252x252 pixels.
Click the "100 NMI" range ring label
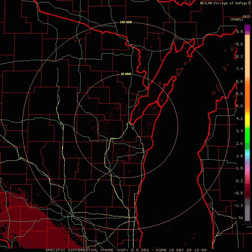tap(126, 22)
